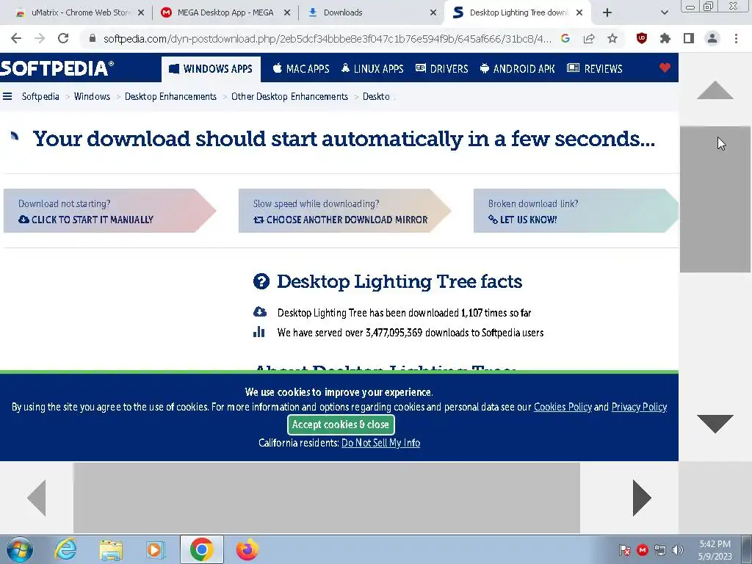The width and height of the screenshot is (752, 564).
Task: Click the vertical scrollbar thumb
Action: [x=715, y=200]
